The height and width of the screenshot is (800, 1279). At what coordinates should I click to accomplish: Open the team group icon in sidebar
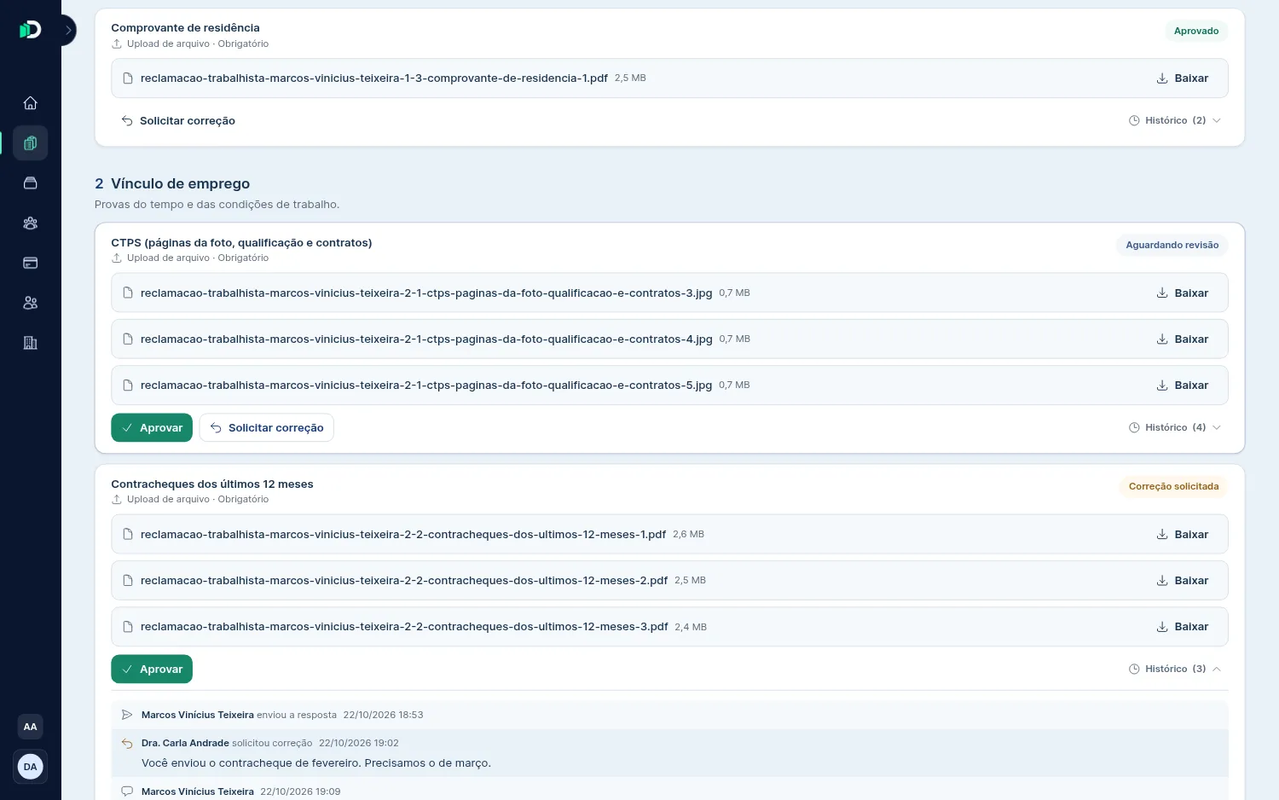(x=31, y=223)
